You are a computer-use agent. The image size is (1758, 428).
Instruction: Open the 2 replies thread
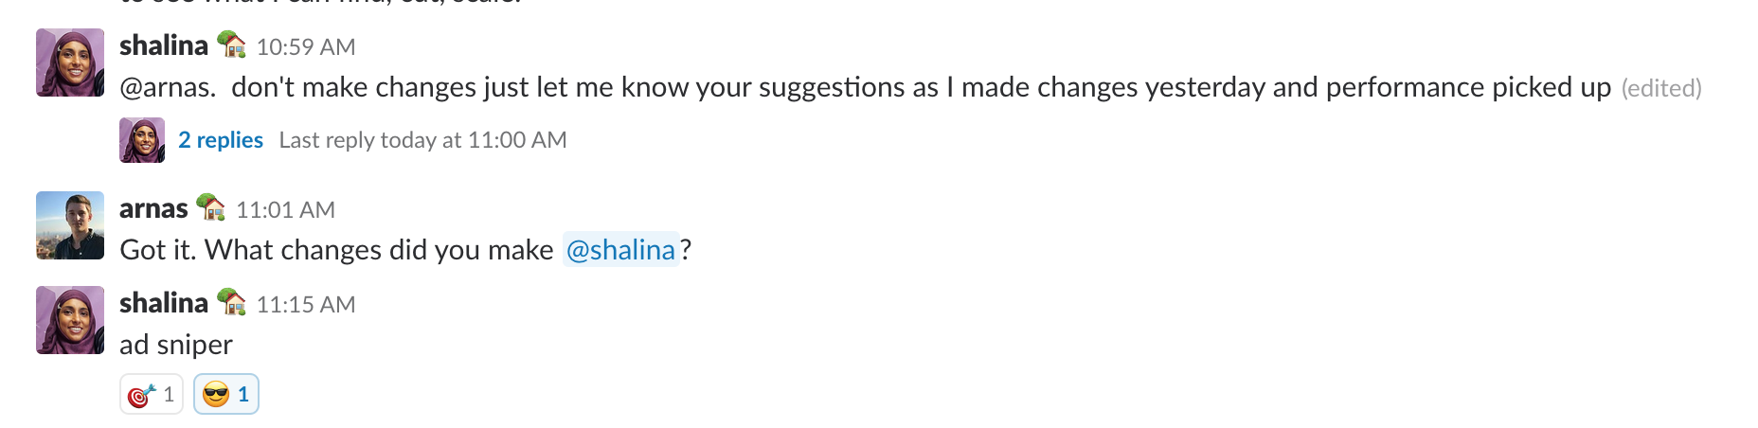221,140
